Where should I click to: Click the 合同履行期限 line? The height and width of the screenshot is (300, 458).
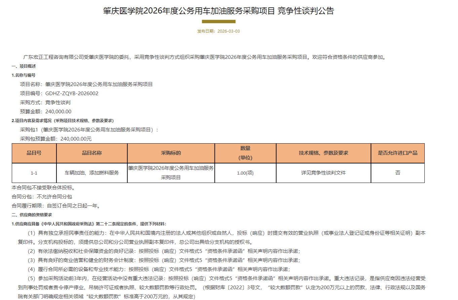tap(56, 205)
